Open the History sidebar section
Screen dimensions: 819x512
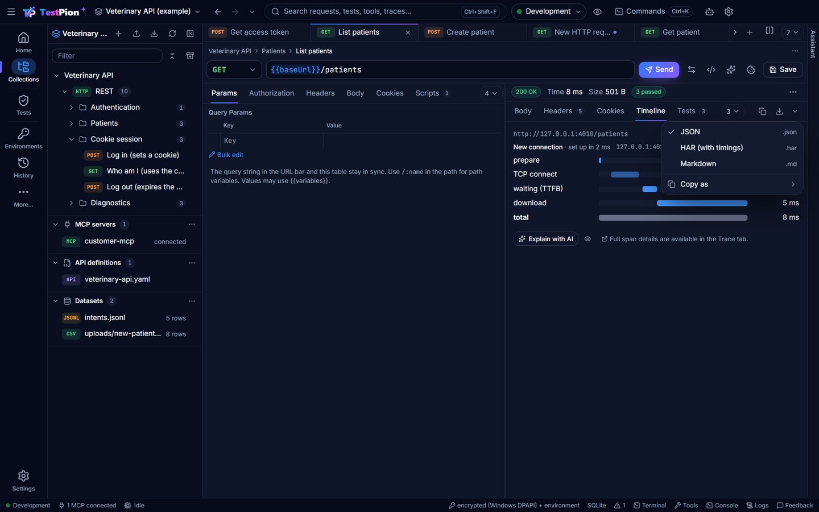tap(23, 168)
